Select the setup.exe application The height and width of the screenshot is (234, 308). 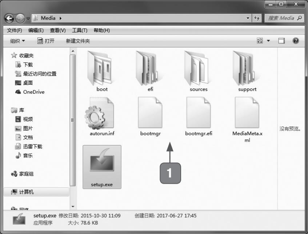(x=102, y=167)
